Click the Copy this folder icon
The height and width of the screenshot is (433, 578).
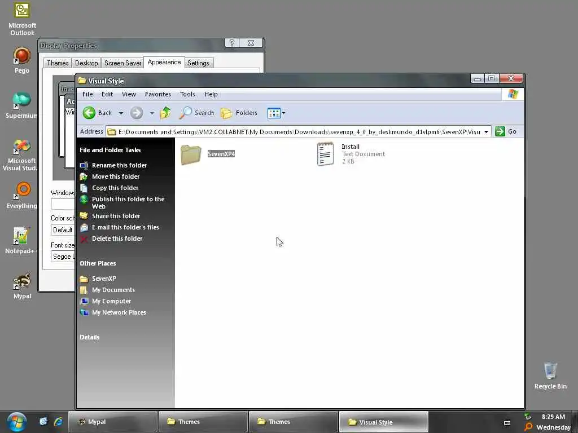[x=84, y=188]
